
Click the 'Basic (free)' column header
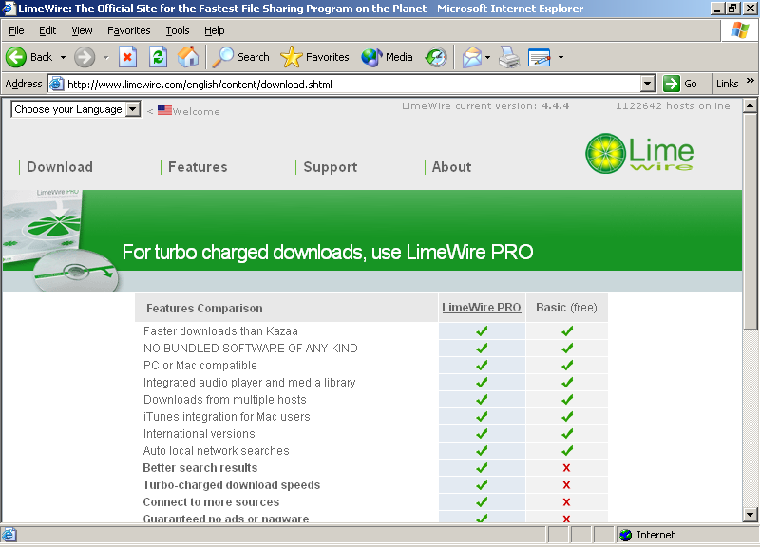point(566,308)
